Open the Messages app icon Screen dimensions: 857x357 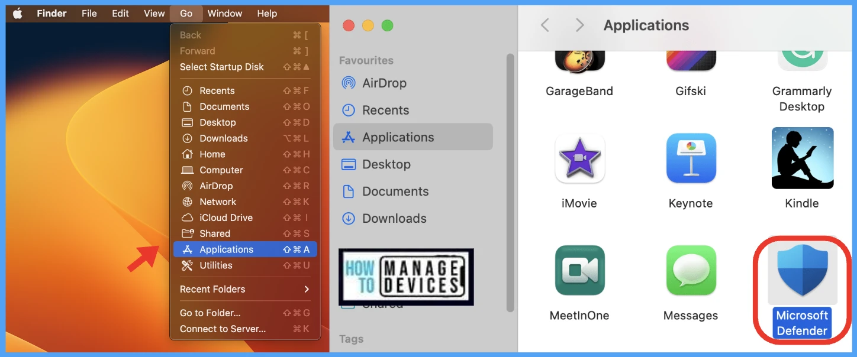[x=691, y=271]
